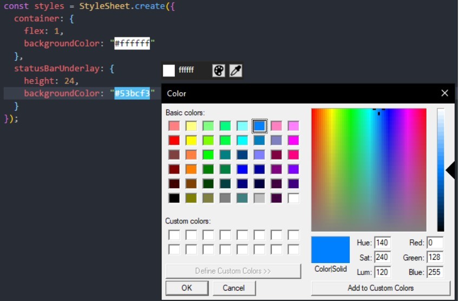Close the Color dialog
Viewport: 459px width, 301px height.
click(x=445, y=93)
